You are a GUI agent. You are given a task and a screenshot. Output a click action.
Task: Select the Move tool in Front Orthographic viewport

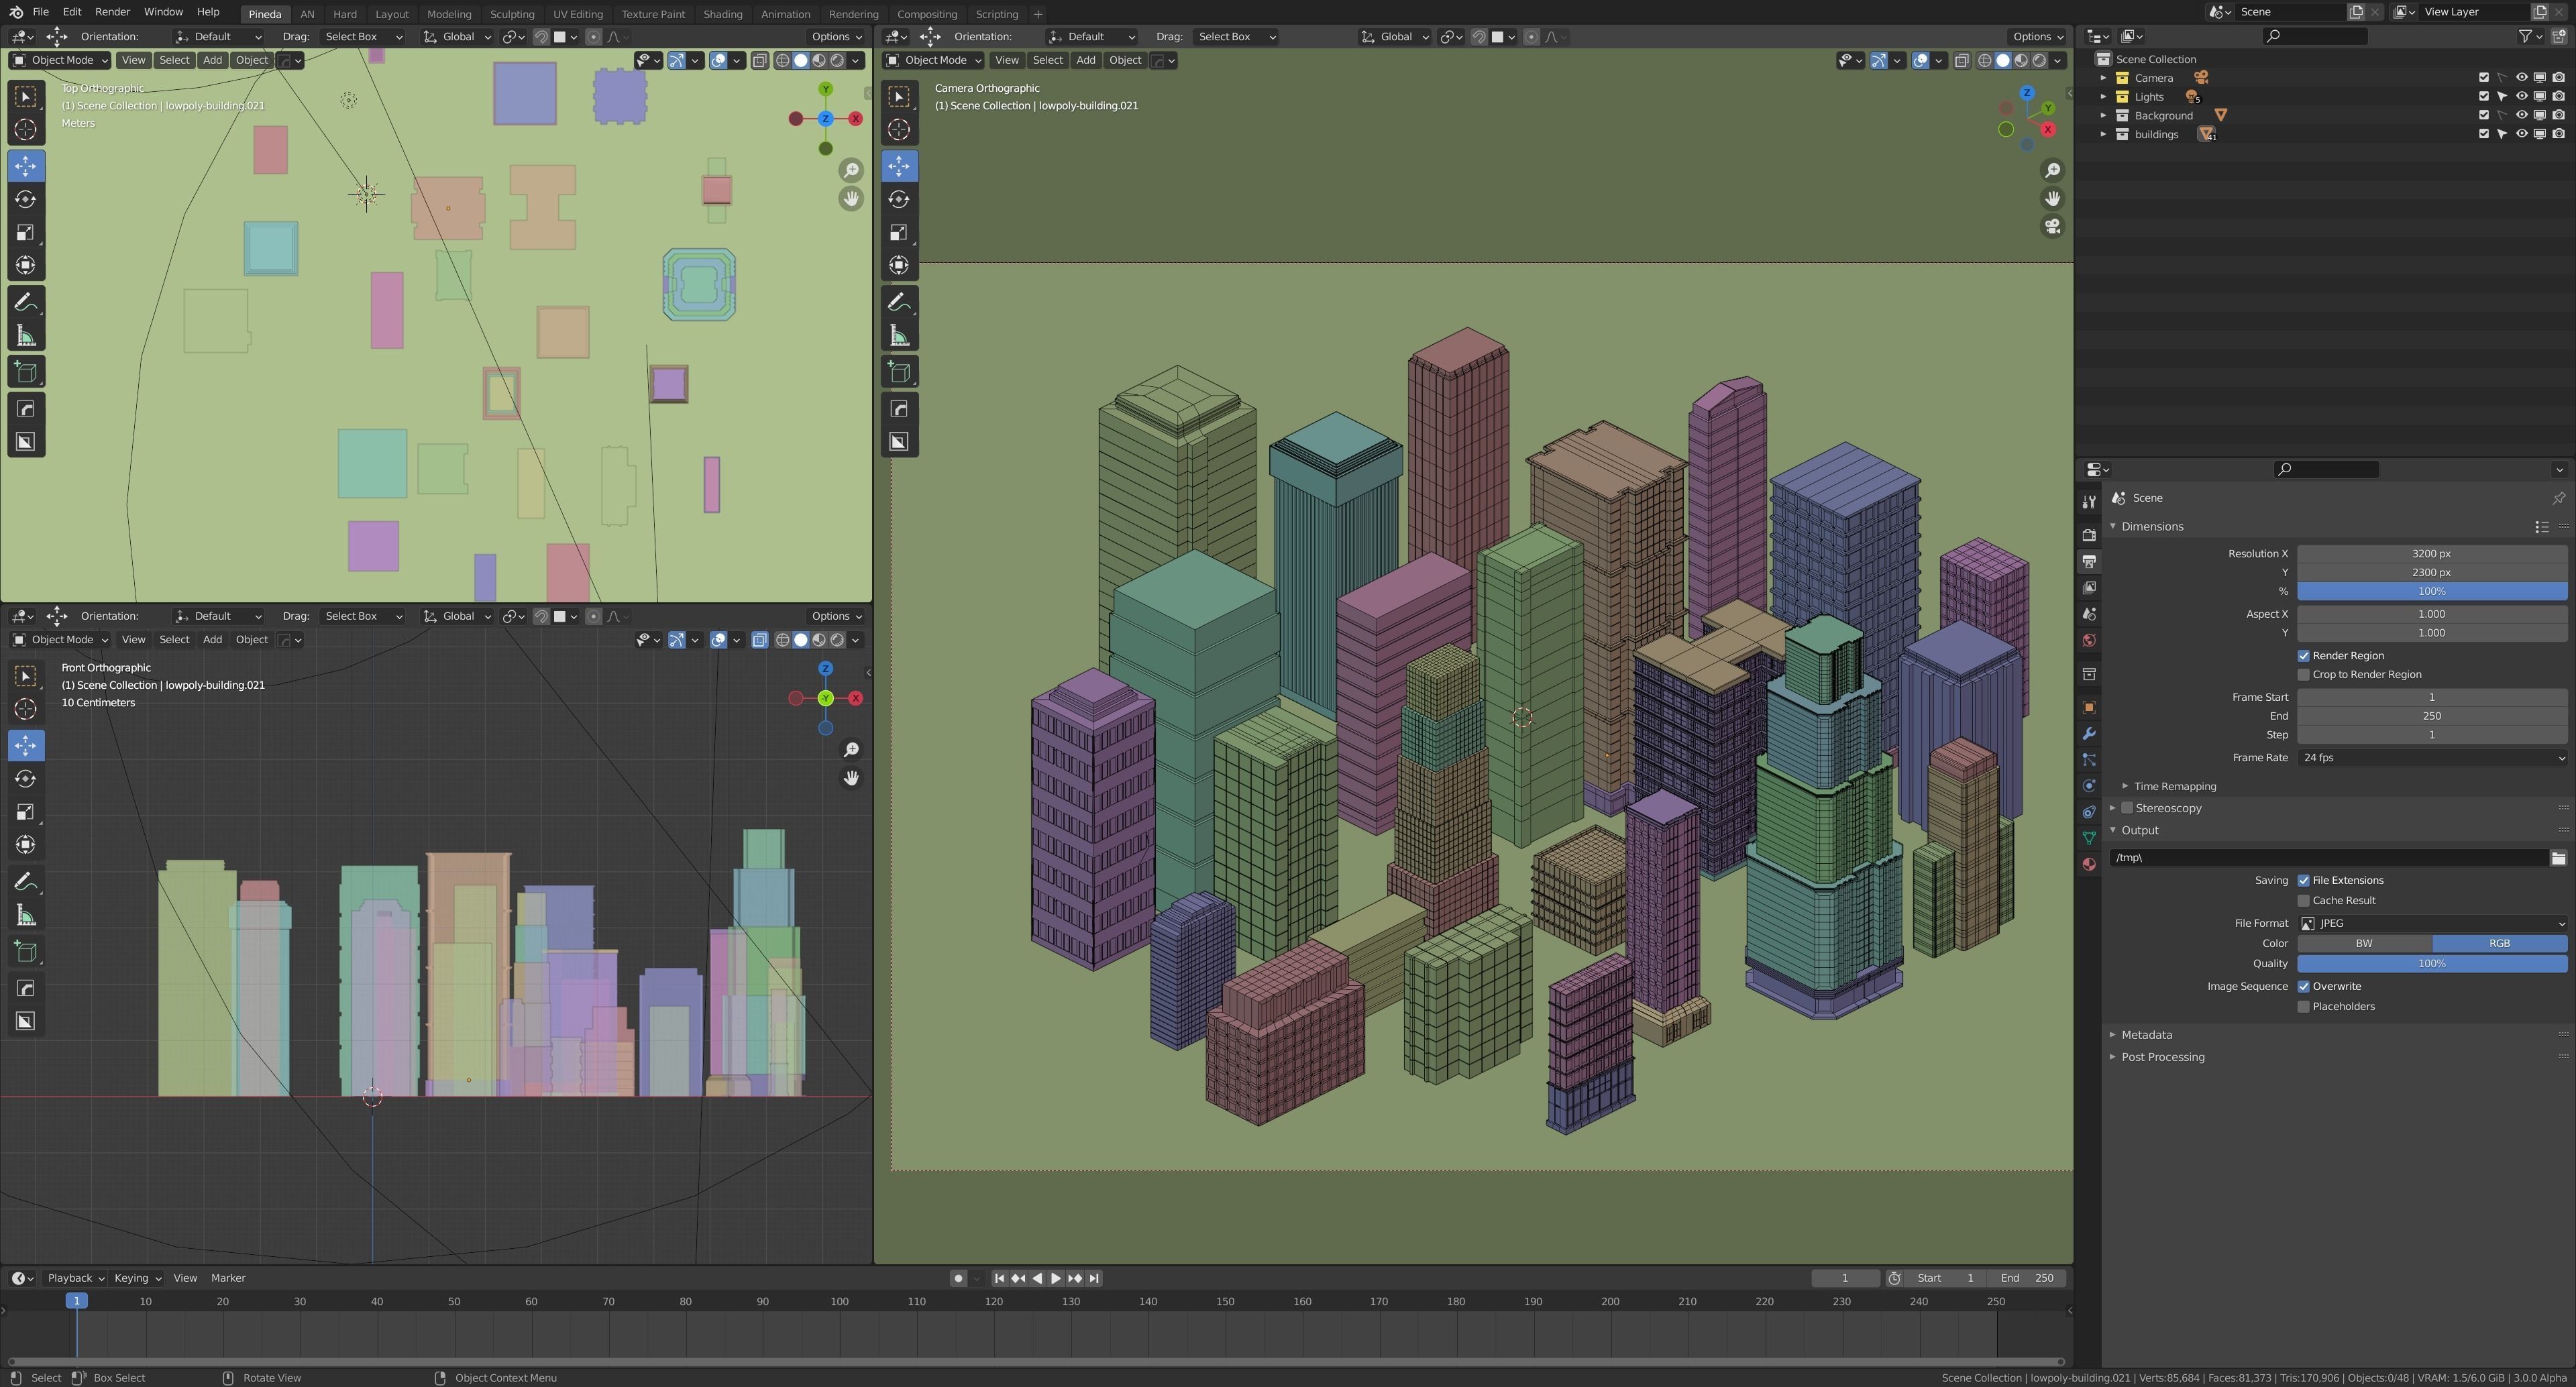pyautogui.click(x=26, y=745)
